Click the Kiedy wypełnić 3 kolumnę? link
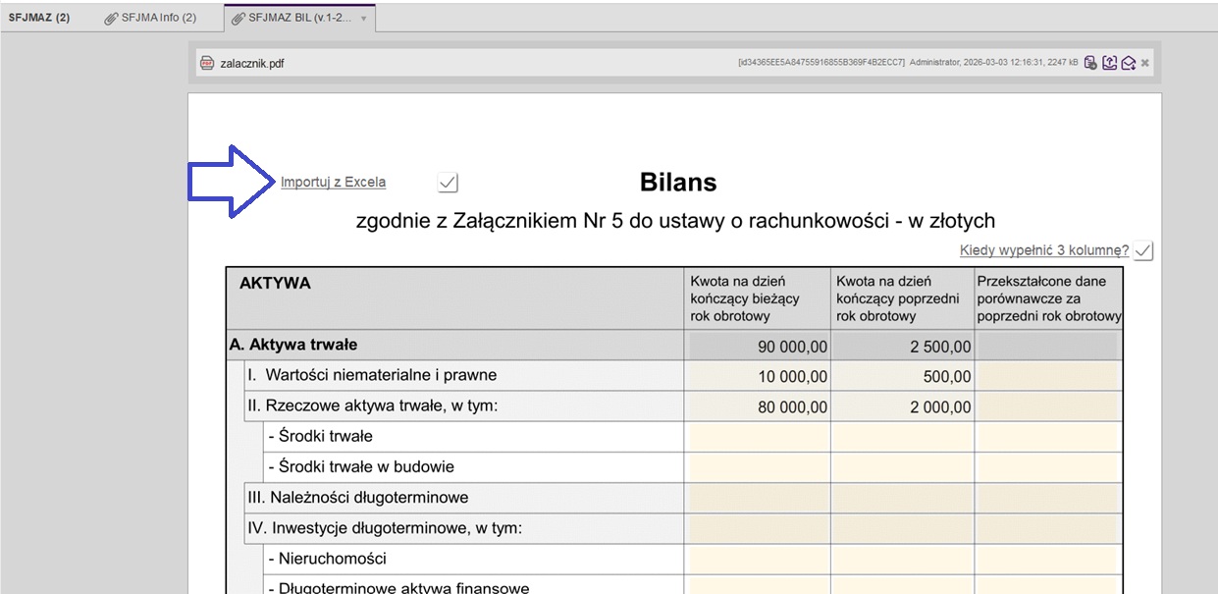The image size is (1218, 594). coord(1043,250)
